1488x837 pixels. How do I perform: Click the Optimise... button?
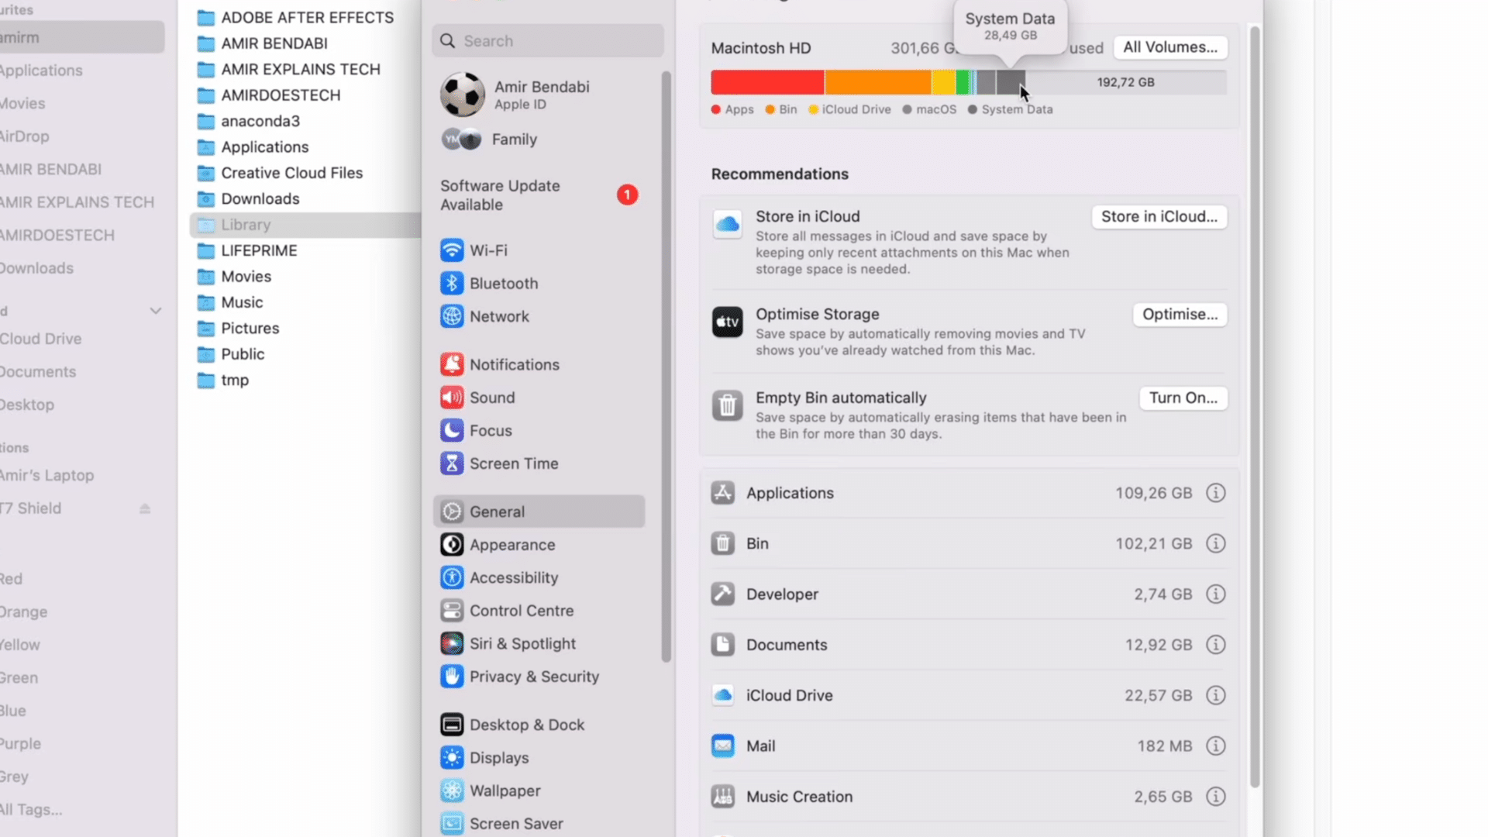coord(1180,315)
